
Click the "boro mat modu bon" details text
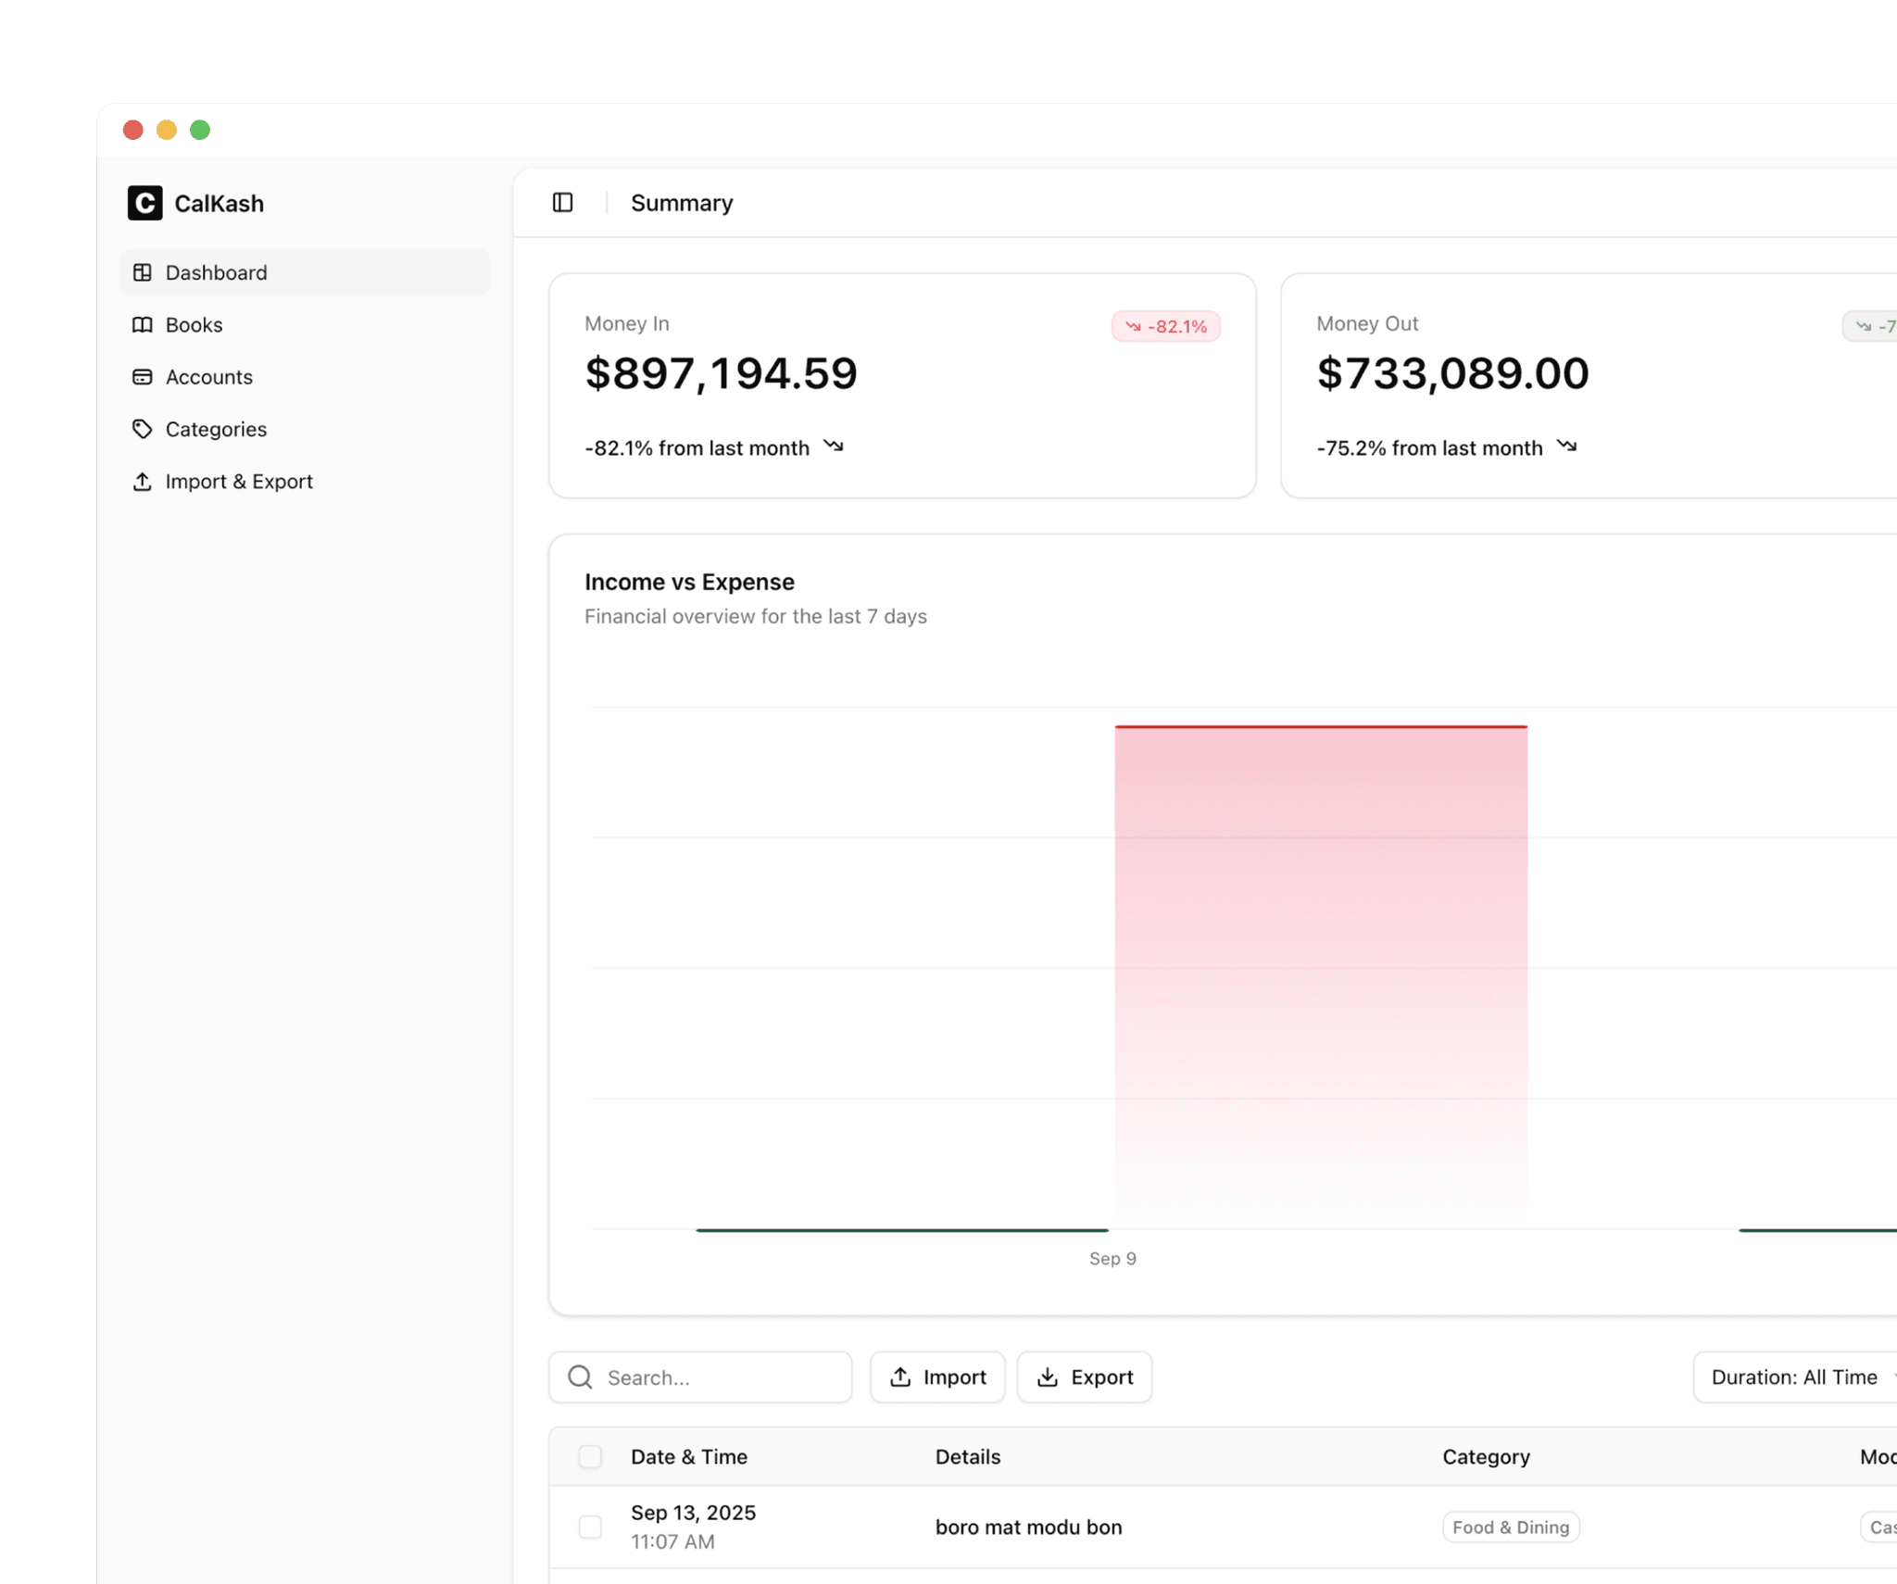[x=1028, y=1527]
